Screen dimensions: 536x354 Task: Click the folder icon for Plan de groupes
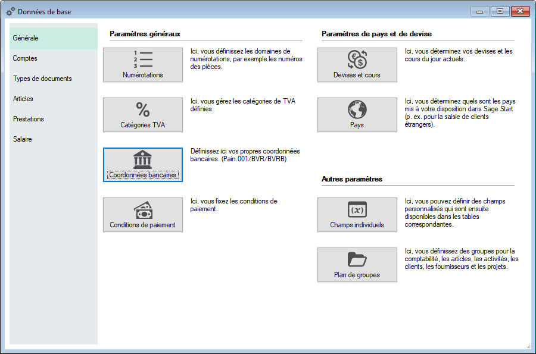tap(357, 259)
